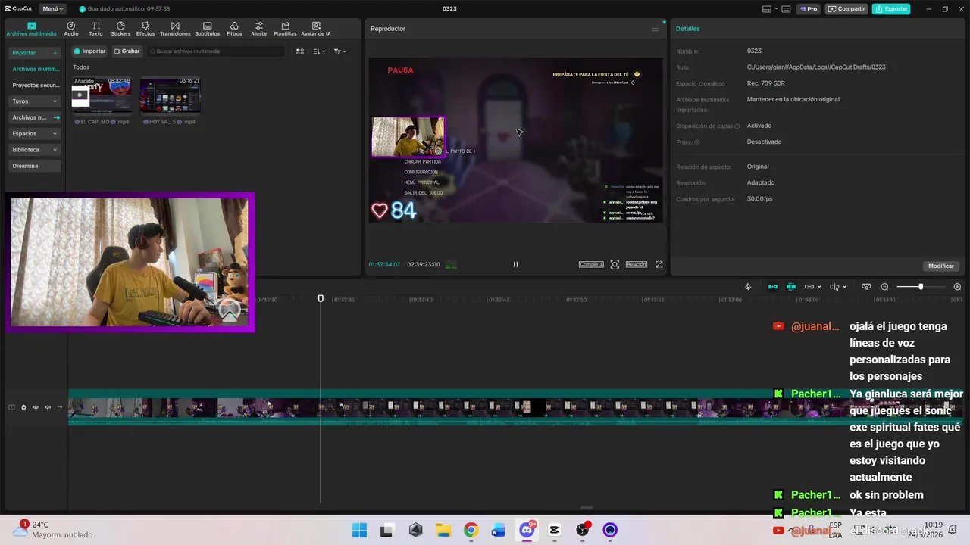Viewport: 970px width, 545px height.
Task: Open the Menú dropdown
Action: (52, 9)
